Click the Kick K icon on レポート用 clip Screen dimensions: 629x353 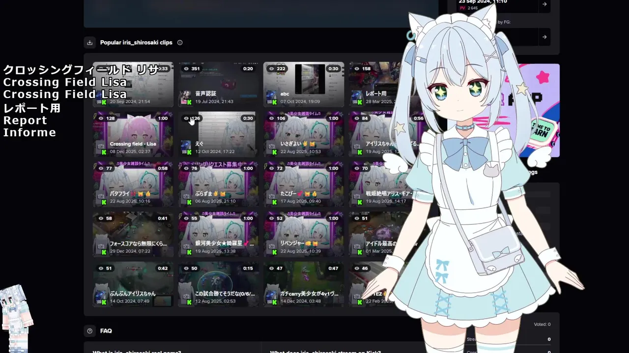coord(360,102)
